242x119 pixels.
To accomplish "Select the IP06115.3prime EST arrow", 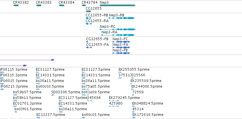I will (x=2, y=72).
